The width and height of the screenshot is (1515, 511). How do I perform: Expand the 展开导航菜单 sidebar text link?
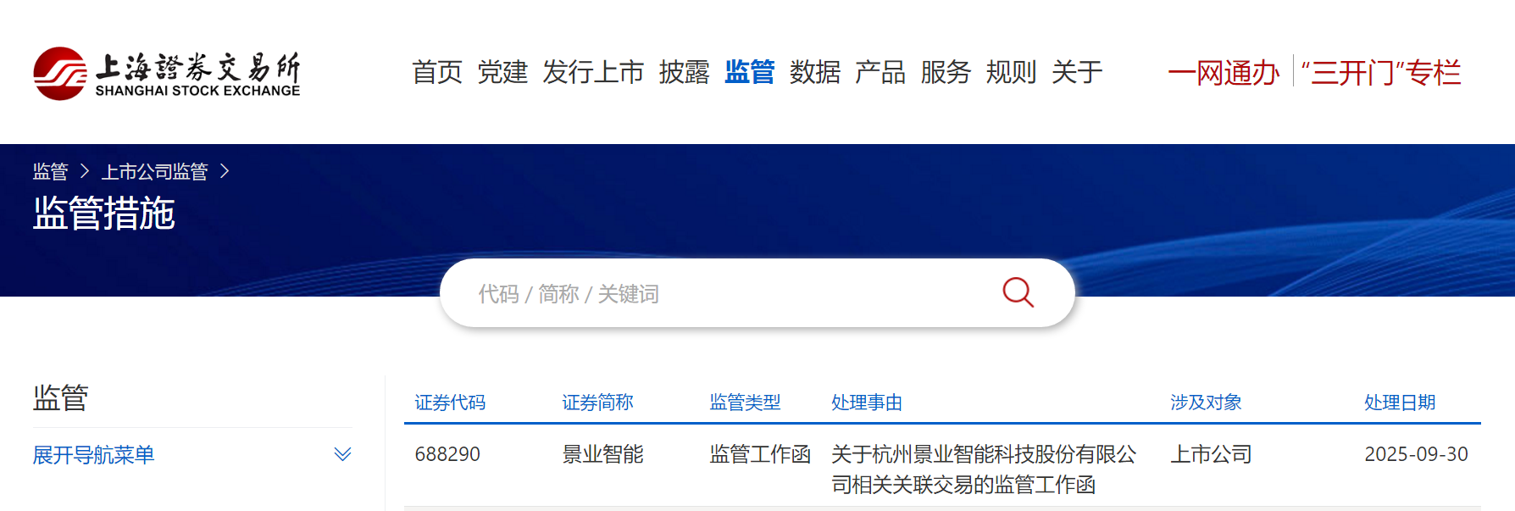(x=93, y=455)
